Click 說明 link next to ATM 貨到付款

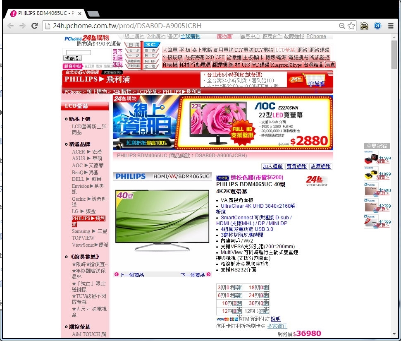276,319
